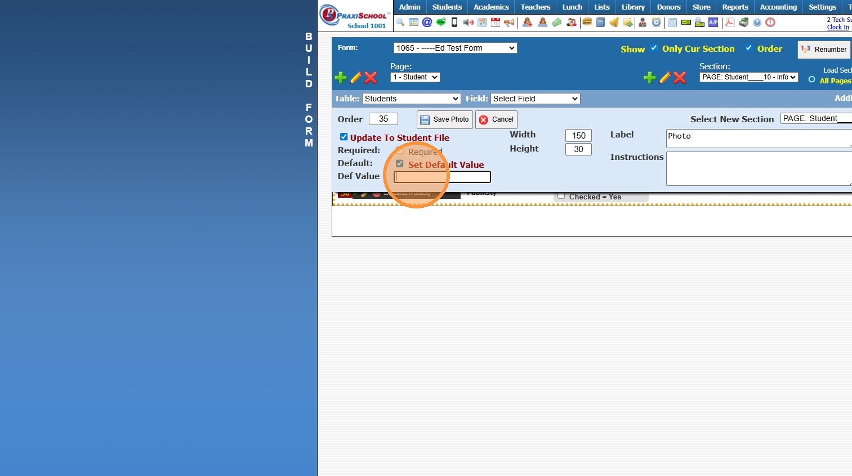This screenshot has height=476, width=852.
Task: Click the Instructions text area
Action: [x=759, y=168]
